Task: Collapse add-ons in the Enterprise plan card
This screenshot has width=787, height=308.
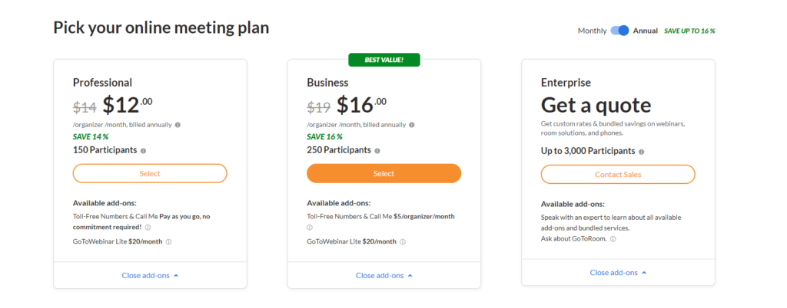Action: [619, 273]
